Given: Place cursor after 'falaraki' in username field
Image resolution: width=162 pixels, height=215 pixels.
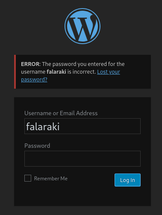Looking at the screenshot, I should (x=60, y=126).
